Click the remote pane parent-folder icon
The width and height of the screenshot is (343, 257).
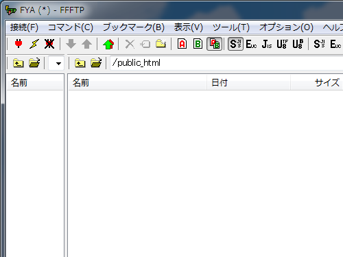tap(80, 63)
